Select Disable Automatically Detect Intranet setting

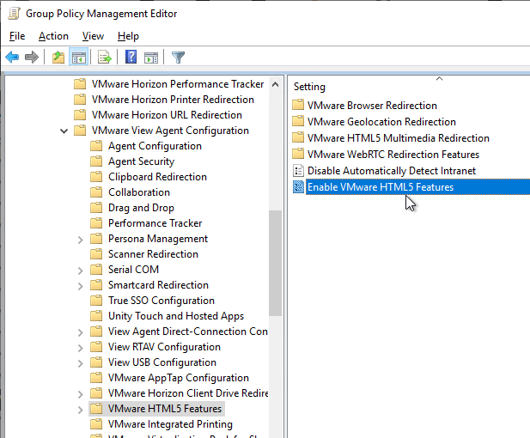[x=392, y=171]
